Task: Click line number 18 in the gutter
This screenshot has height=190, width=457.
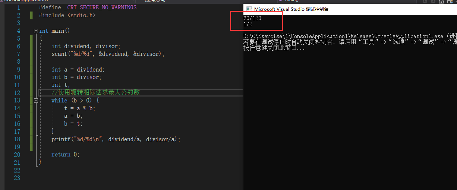Action: (x=17, y=139)
